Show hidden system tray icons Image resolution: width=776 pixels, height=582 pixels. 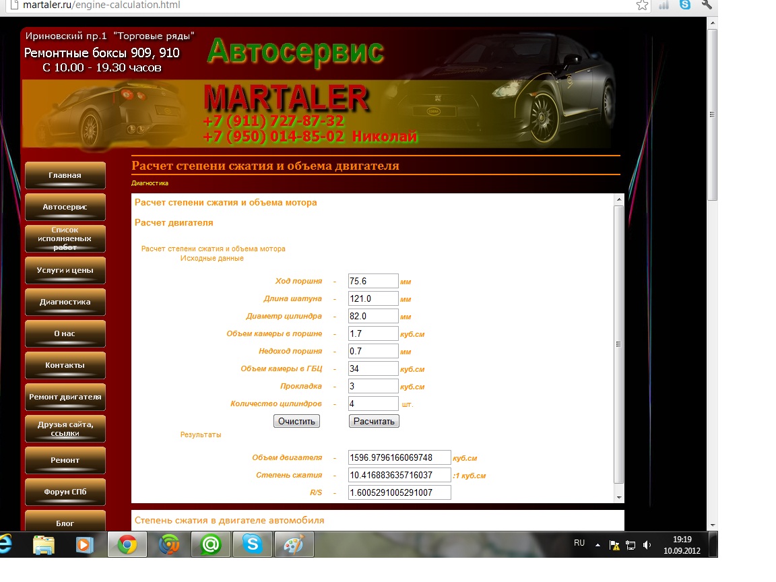pos(597,544)
